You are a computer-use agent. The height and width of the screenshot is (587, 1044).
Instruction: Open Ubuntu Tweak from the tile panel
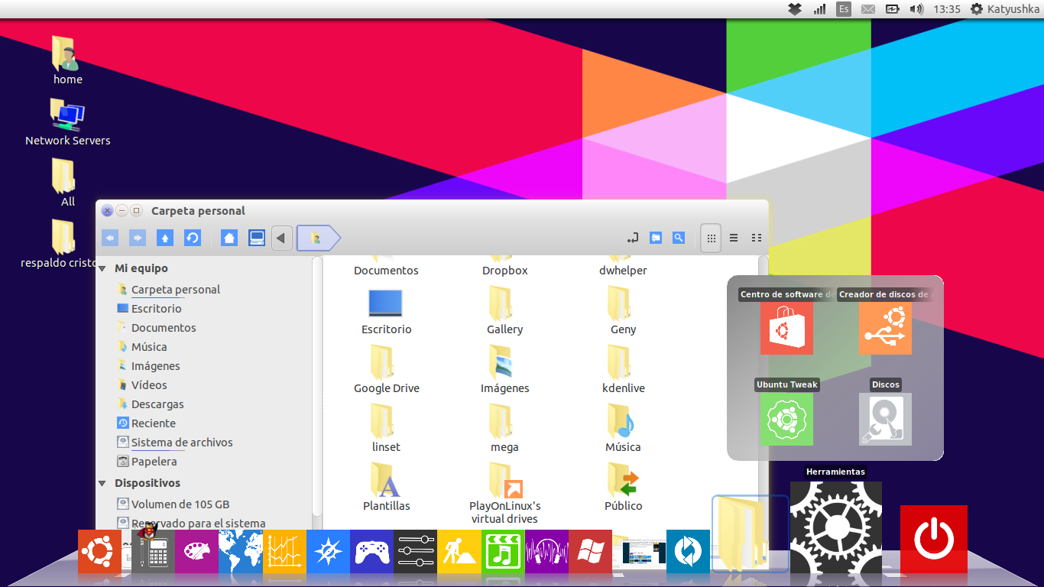click(x=786, y=419)
